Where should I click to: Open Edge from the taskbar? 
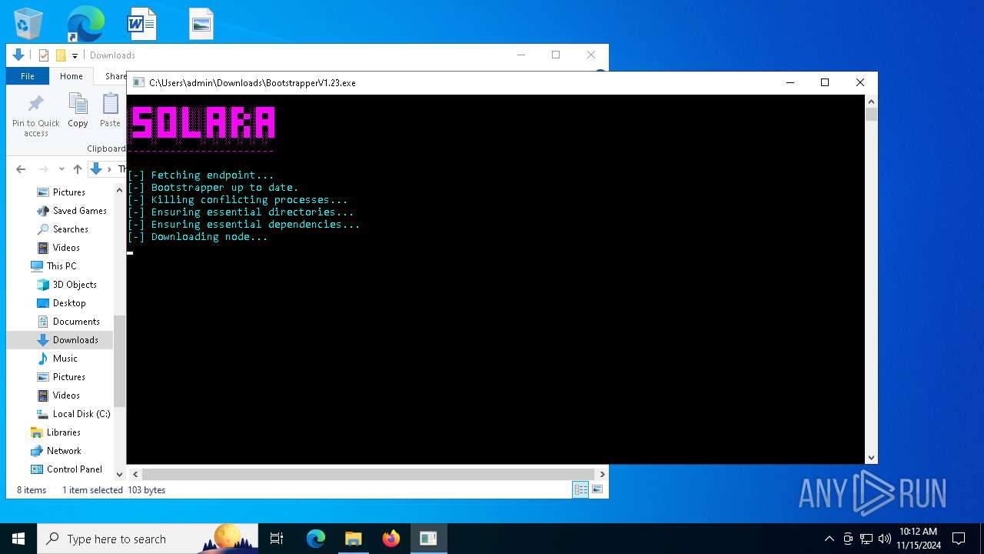[x=316, y=539]
